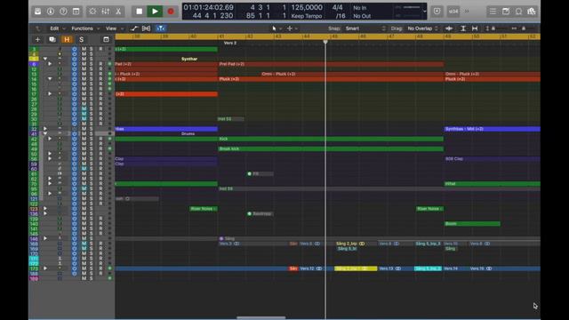Record-enable track 6 with R button

(x=100, y=64)
